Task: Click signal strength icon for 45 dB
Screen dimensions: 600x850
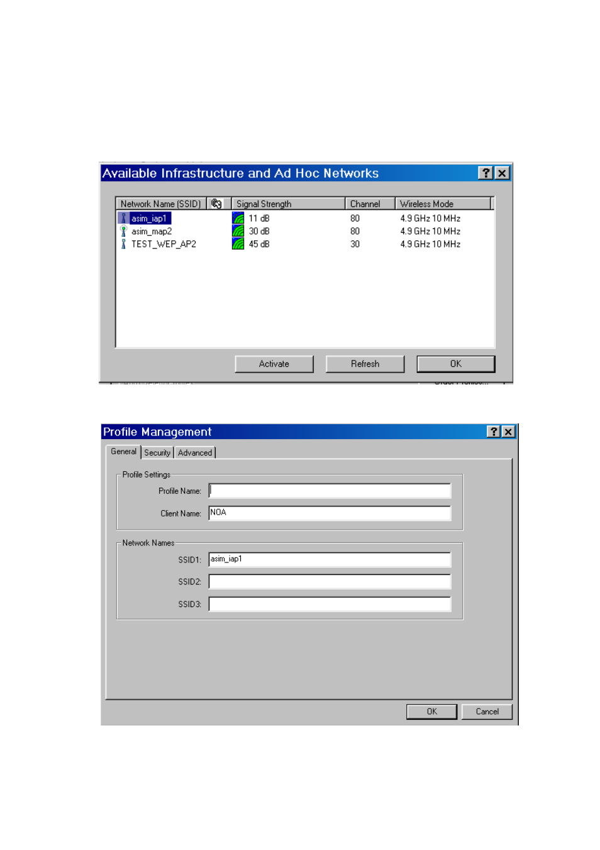Action: coord(238,244)
